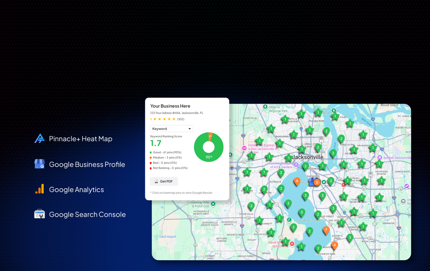The width and height of the screenshot is (430, 271).
Task: Click the Naval Hospital red H marker
Action: [292, 244]
